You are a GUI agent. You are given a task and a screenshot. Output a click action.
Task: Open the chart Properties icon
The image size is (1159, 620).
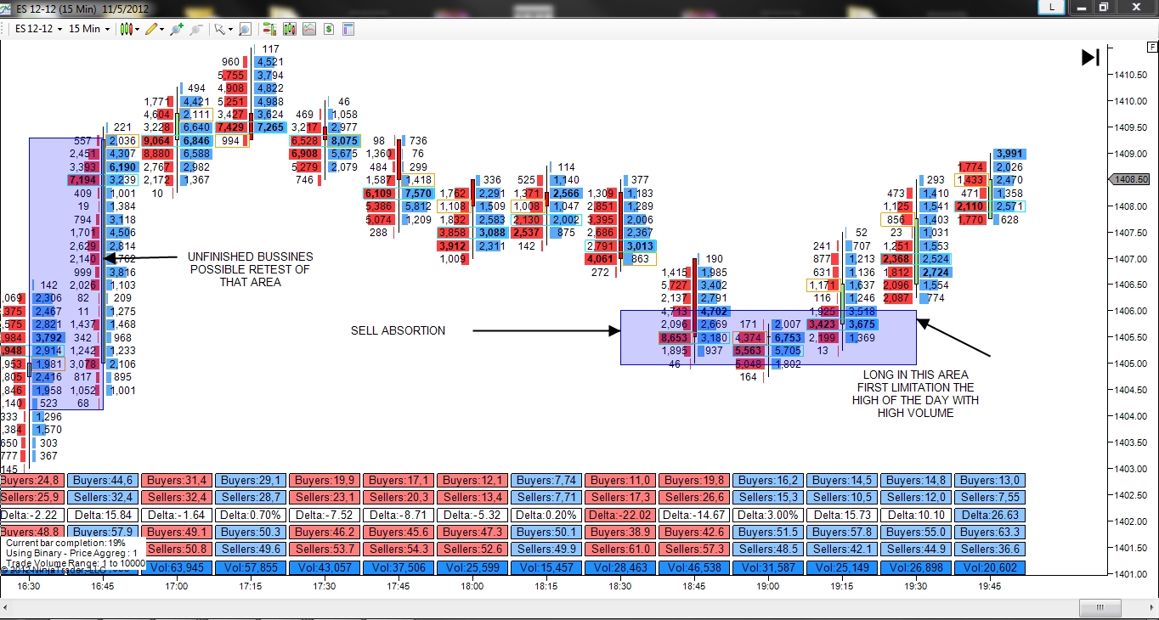(348, 29)
